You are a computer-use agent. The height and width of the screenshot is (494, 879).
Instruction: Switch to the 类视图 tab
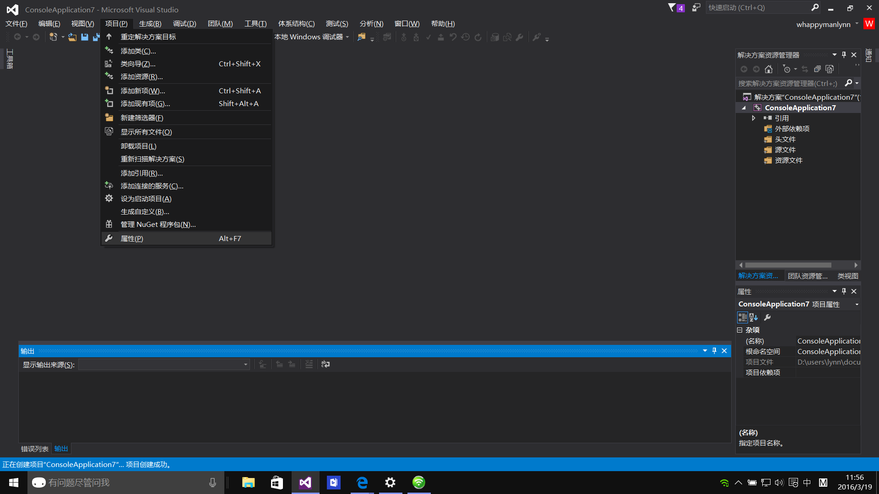848,276
